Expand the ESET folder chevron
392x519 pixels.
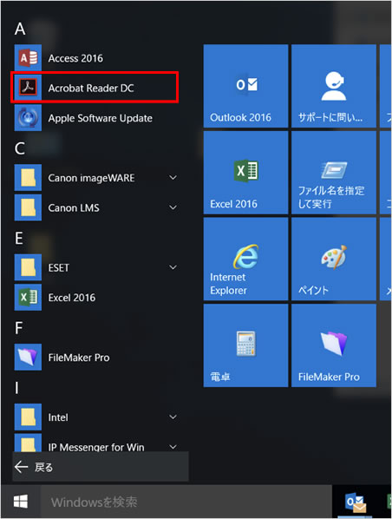click(173, 267)
